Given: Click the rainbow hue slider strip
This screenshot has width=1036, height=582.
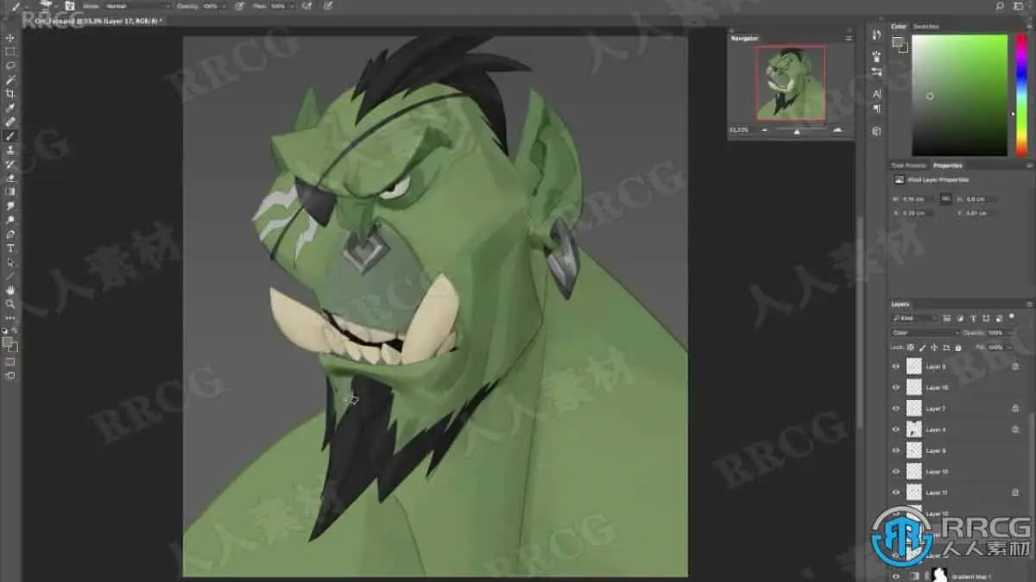Looking at the screenshot, I should click(1022, 95).
